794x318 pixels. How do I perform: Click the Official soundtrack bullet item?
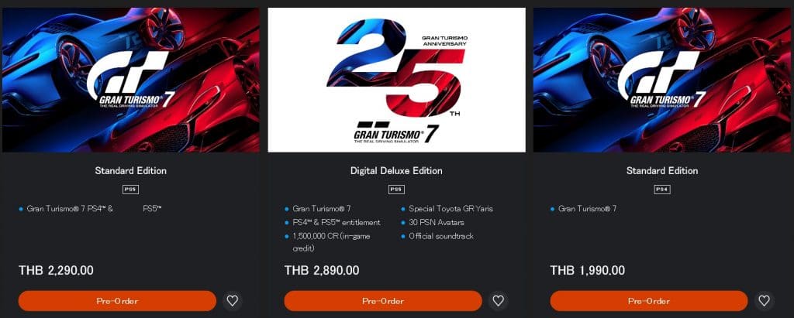tap(441, 236)
